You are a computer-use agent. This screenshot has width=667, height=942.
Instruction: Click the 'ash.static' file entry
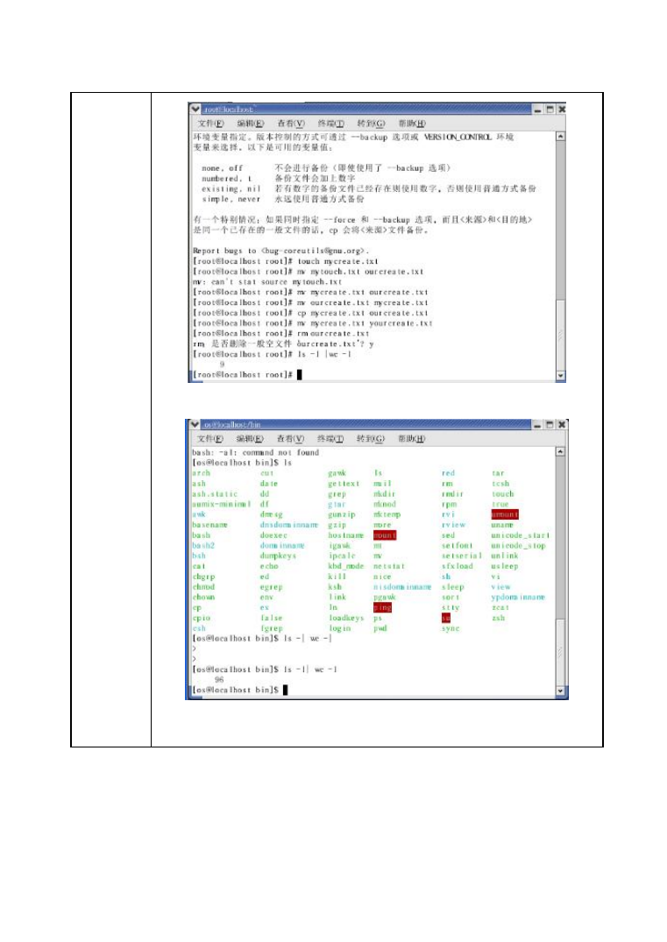pos(215,494)
